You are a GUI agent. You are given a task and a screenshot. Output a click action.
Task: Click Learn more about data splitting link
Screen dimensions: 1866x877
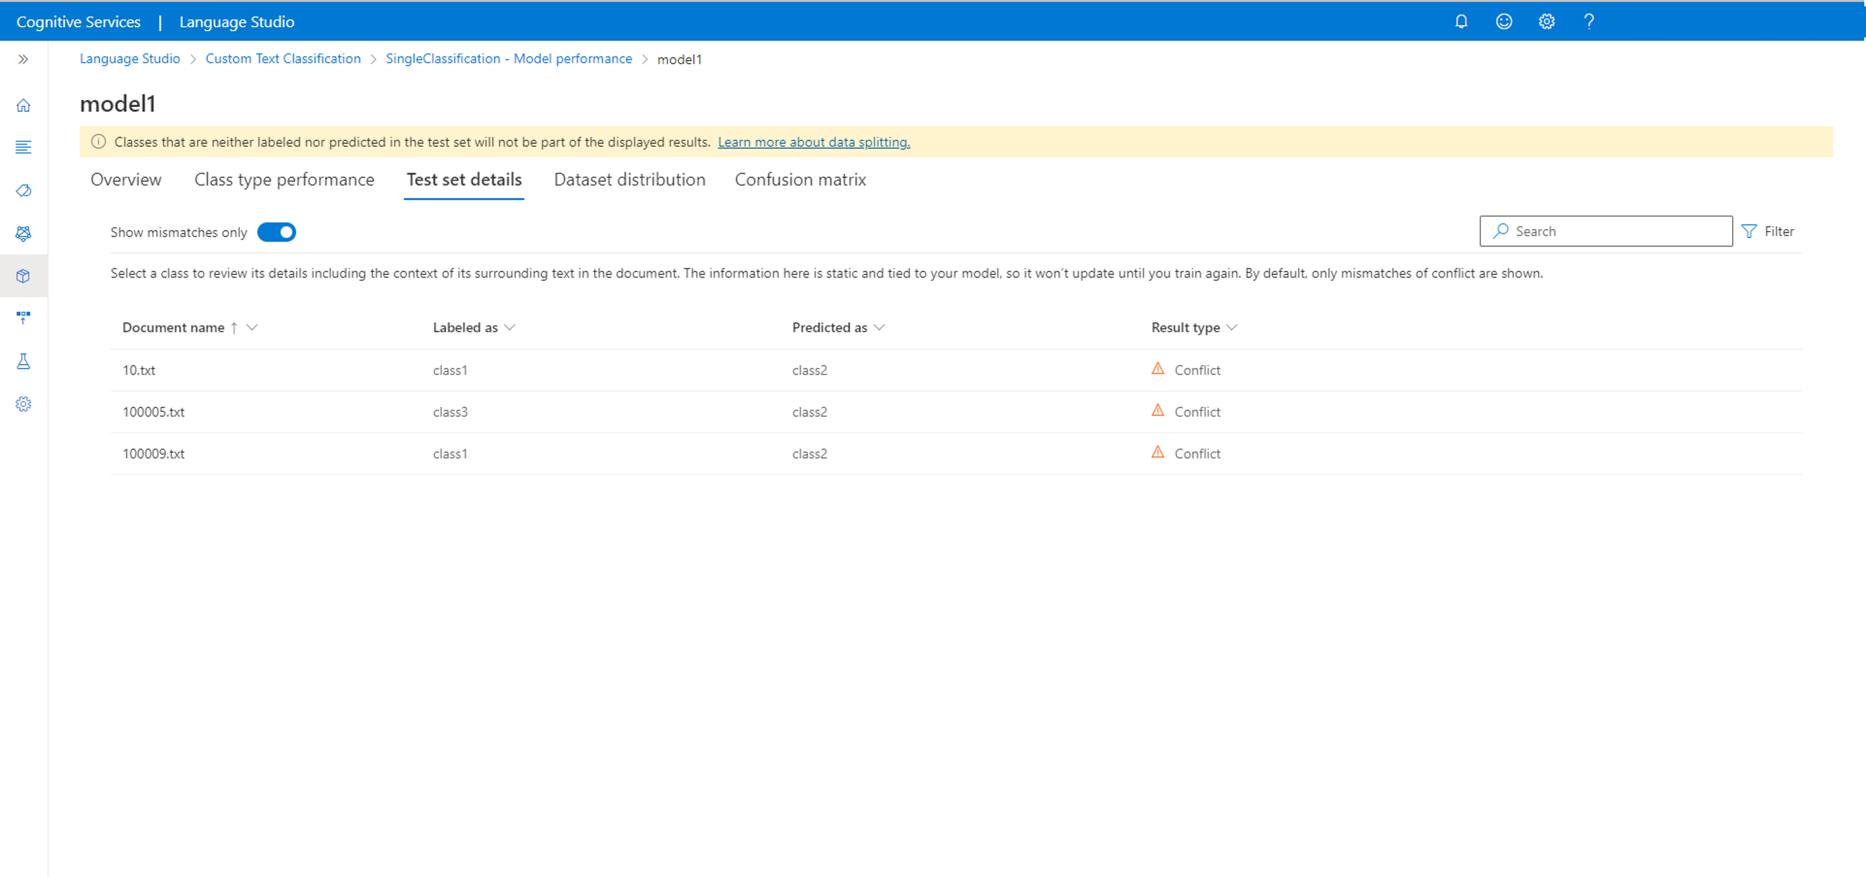(814, 143)
